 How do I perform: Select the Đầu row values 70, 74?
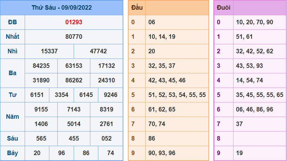tap(157, 124)
